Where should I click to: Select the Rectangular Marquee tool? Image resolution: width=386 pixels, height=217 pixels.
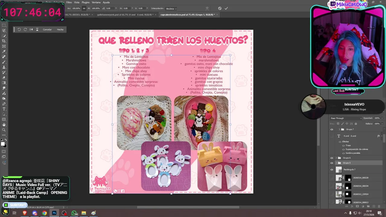point(4,25)
